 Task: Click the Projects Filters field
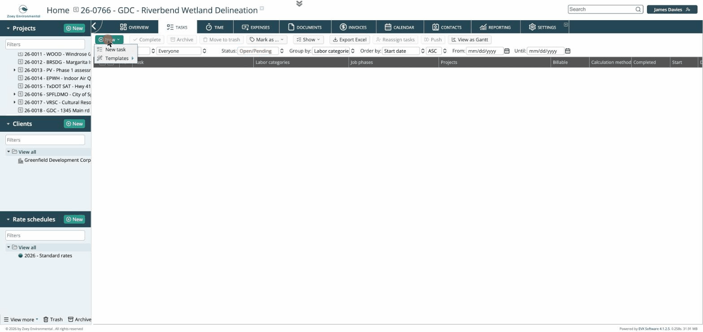click(45, 44)
